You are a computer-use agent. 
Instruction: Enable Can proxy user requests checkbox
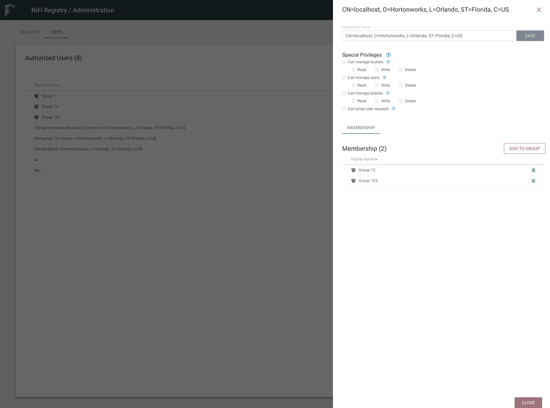(x=344, y=109)
